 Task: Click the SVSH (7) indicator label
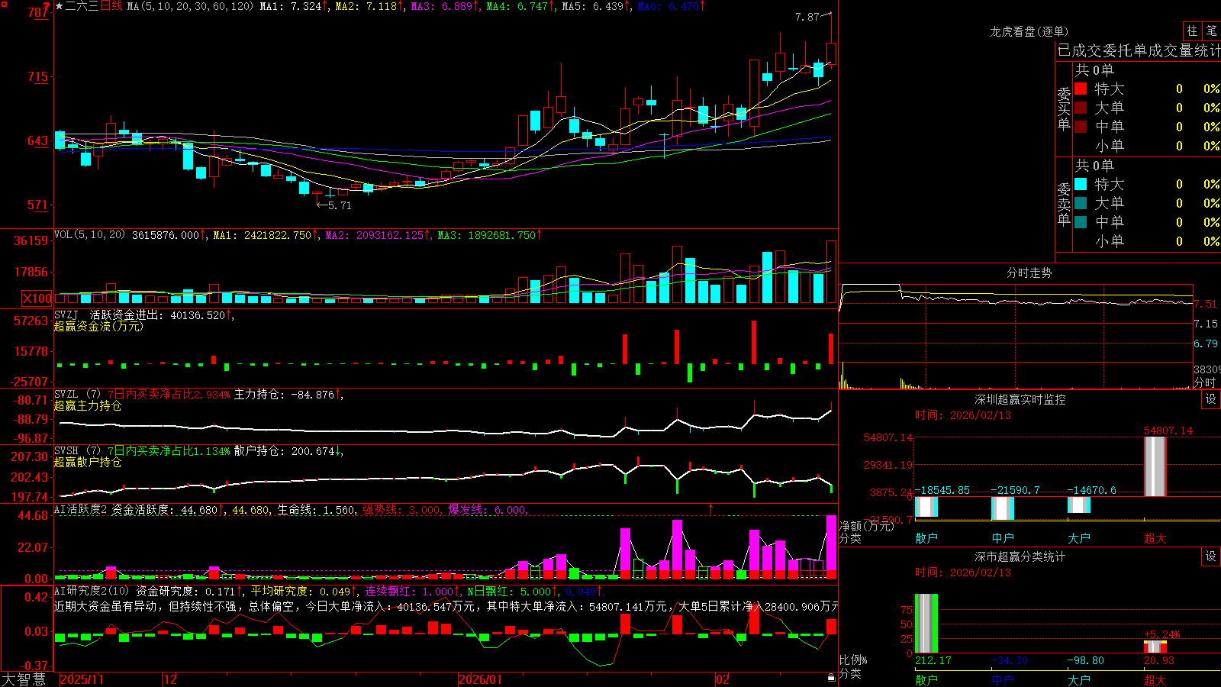click(77, 450)
